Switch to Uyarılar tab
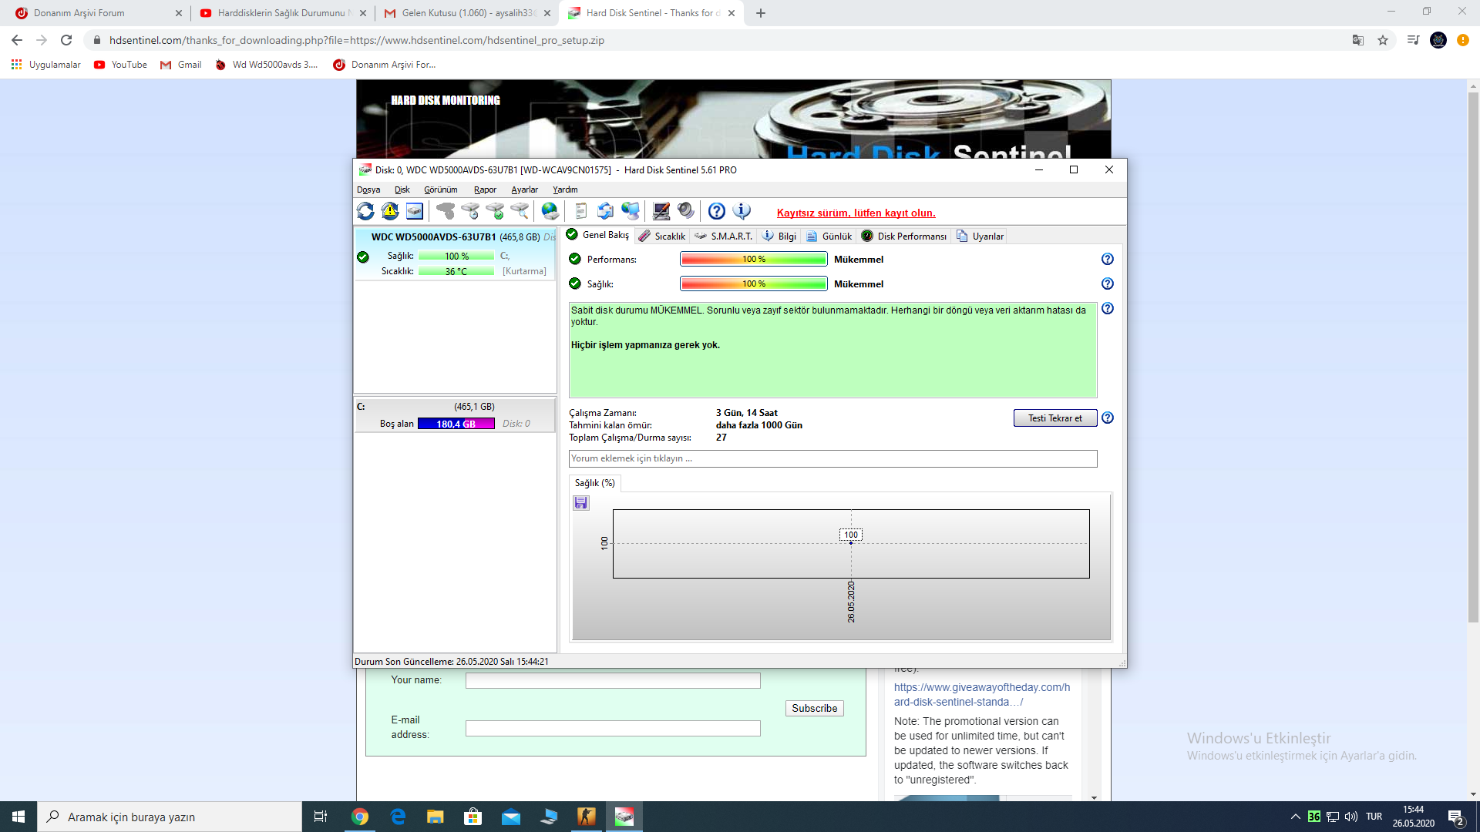The image size is (1480, 832). coord(980,237)
